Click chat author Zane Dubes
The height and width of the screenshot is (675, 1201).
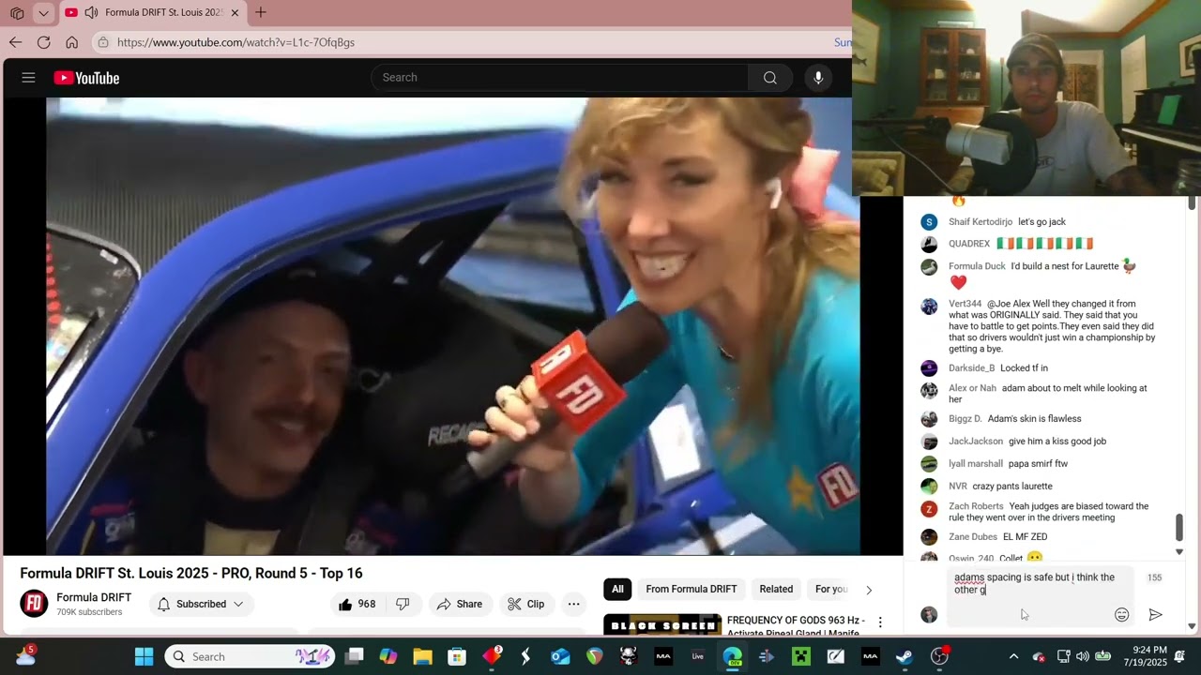point(973,536)
